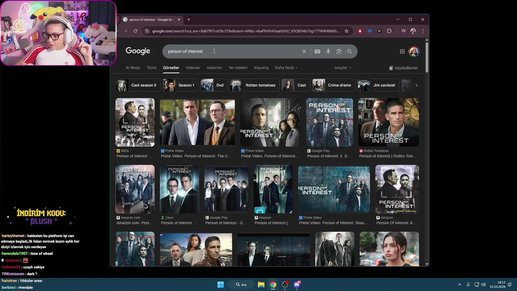Show more filter chips with right arrow
Screen dimensions: 517x291
tap(416, 85)
